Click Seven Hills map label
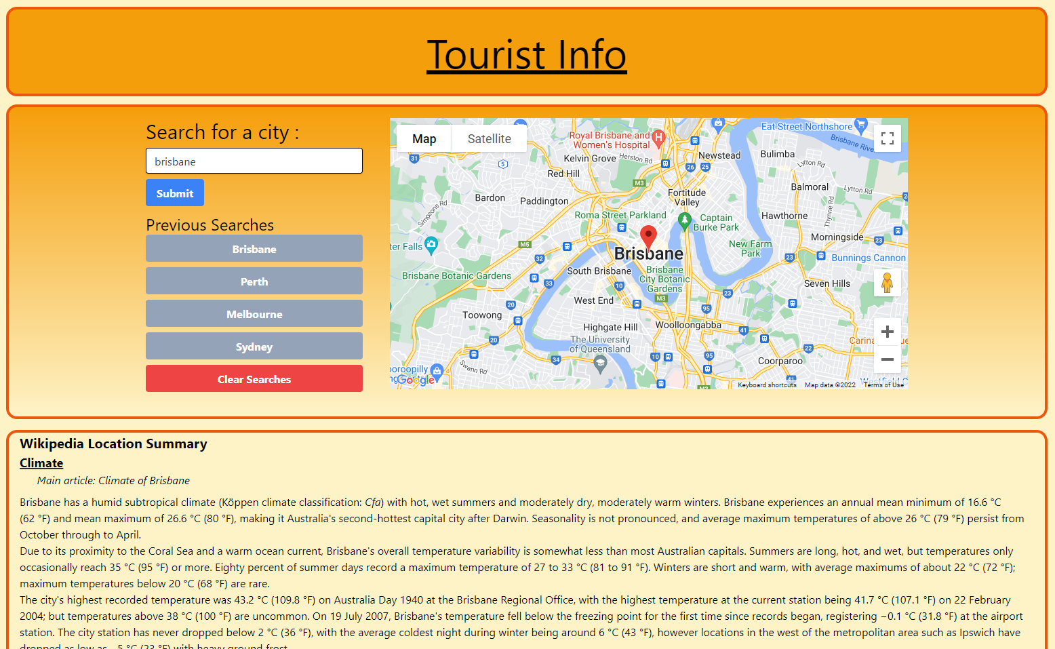The height and width of the screenshot is (649, 1055). 827,283
